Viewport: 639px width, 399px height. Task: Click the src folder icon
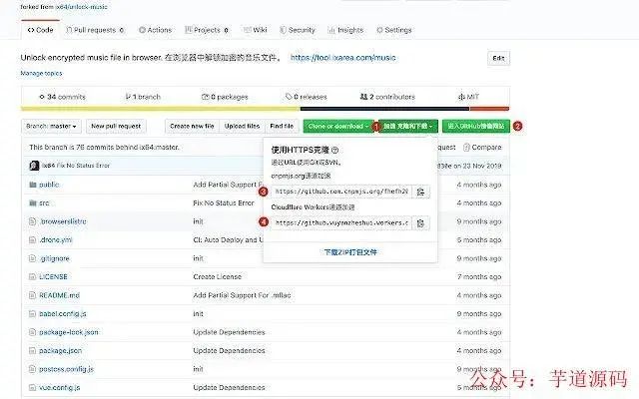[33, 203]
